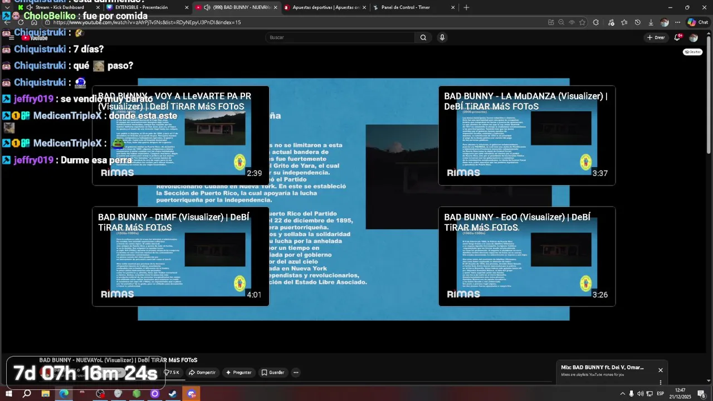
Task: Switch to Panel de Control - Timer tab
Action: click(413, 7)
